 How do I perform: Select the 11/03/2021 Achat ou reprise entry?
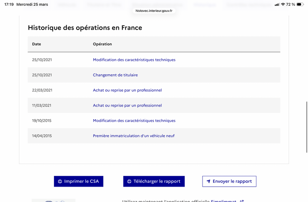click(x=127, y=105)
